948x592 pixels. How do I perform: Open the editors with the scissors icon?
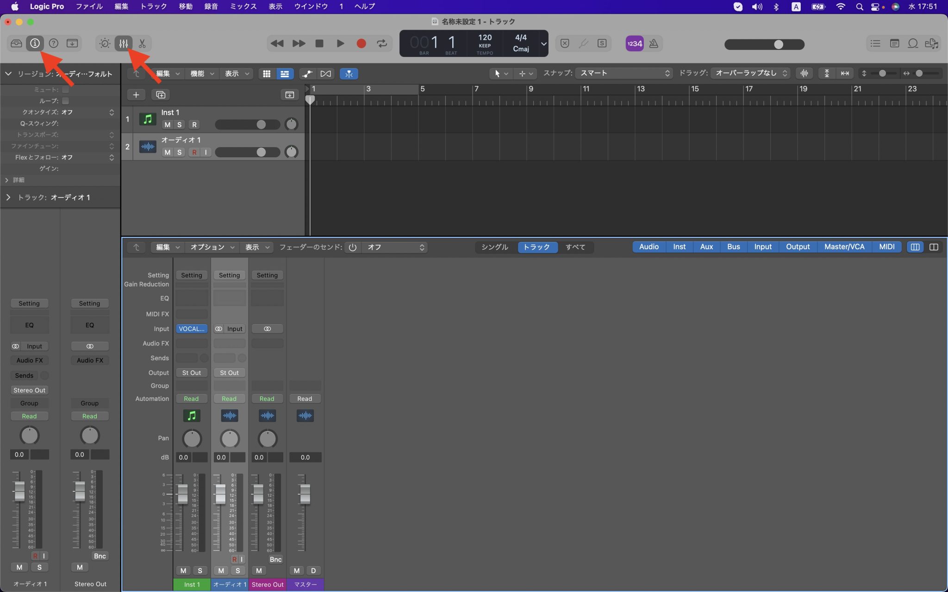[x=142, y=43]
